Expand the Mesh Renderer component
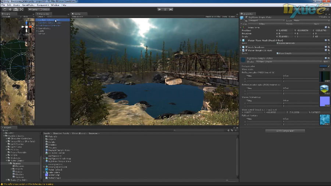 coord(241,47)
